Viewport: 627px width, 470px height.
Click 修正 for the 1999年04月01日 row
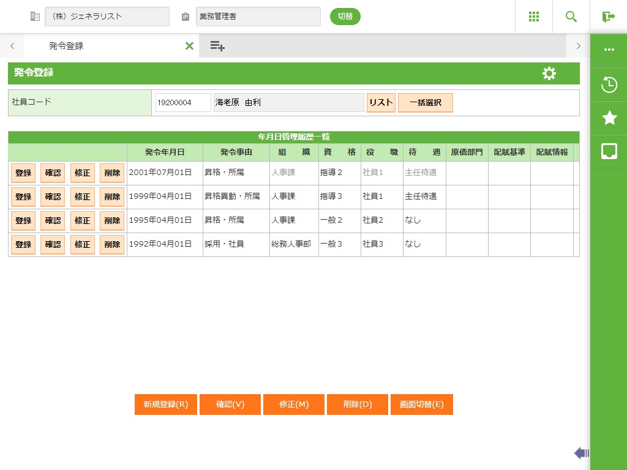coord(83,197)
